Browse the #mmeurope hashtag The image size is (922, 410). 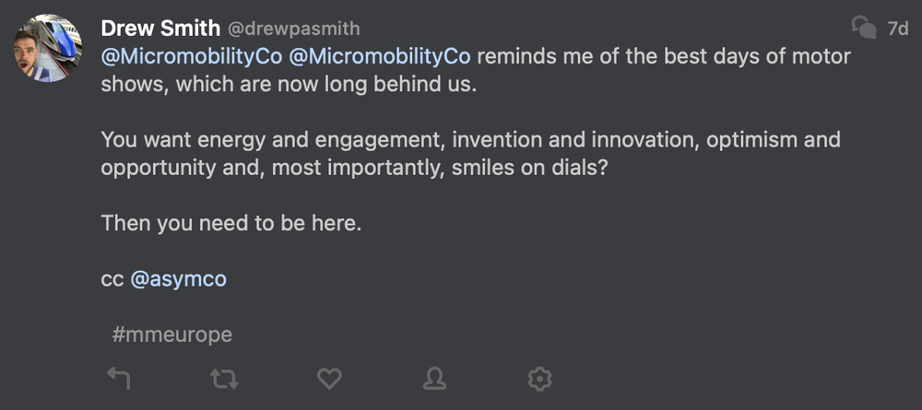click(x=171, y=334)
